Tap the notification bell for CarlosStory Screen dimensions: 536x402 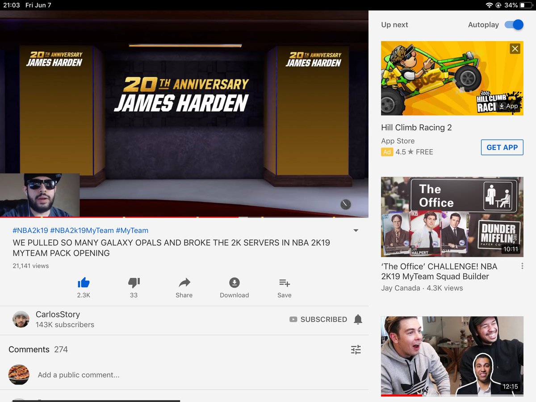click(x=358, y=319)
